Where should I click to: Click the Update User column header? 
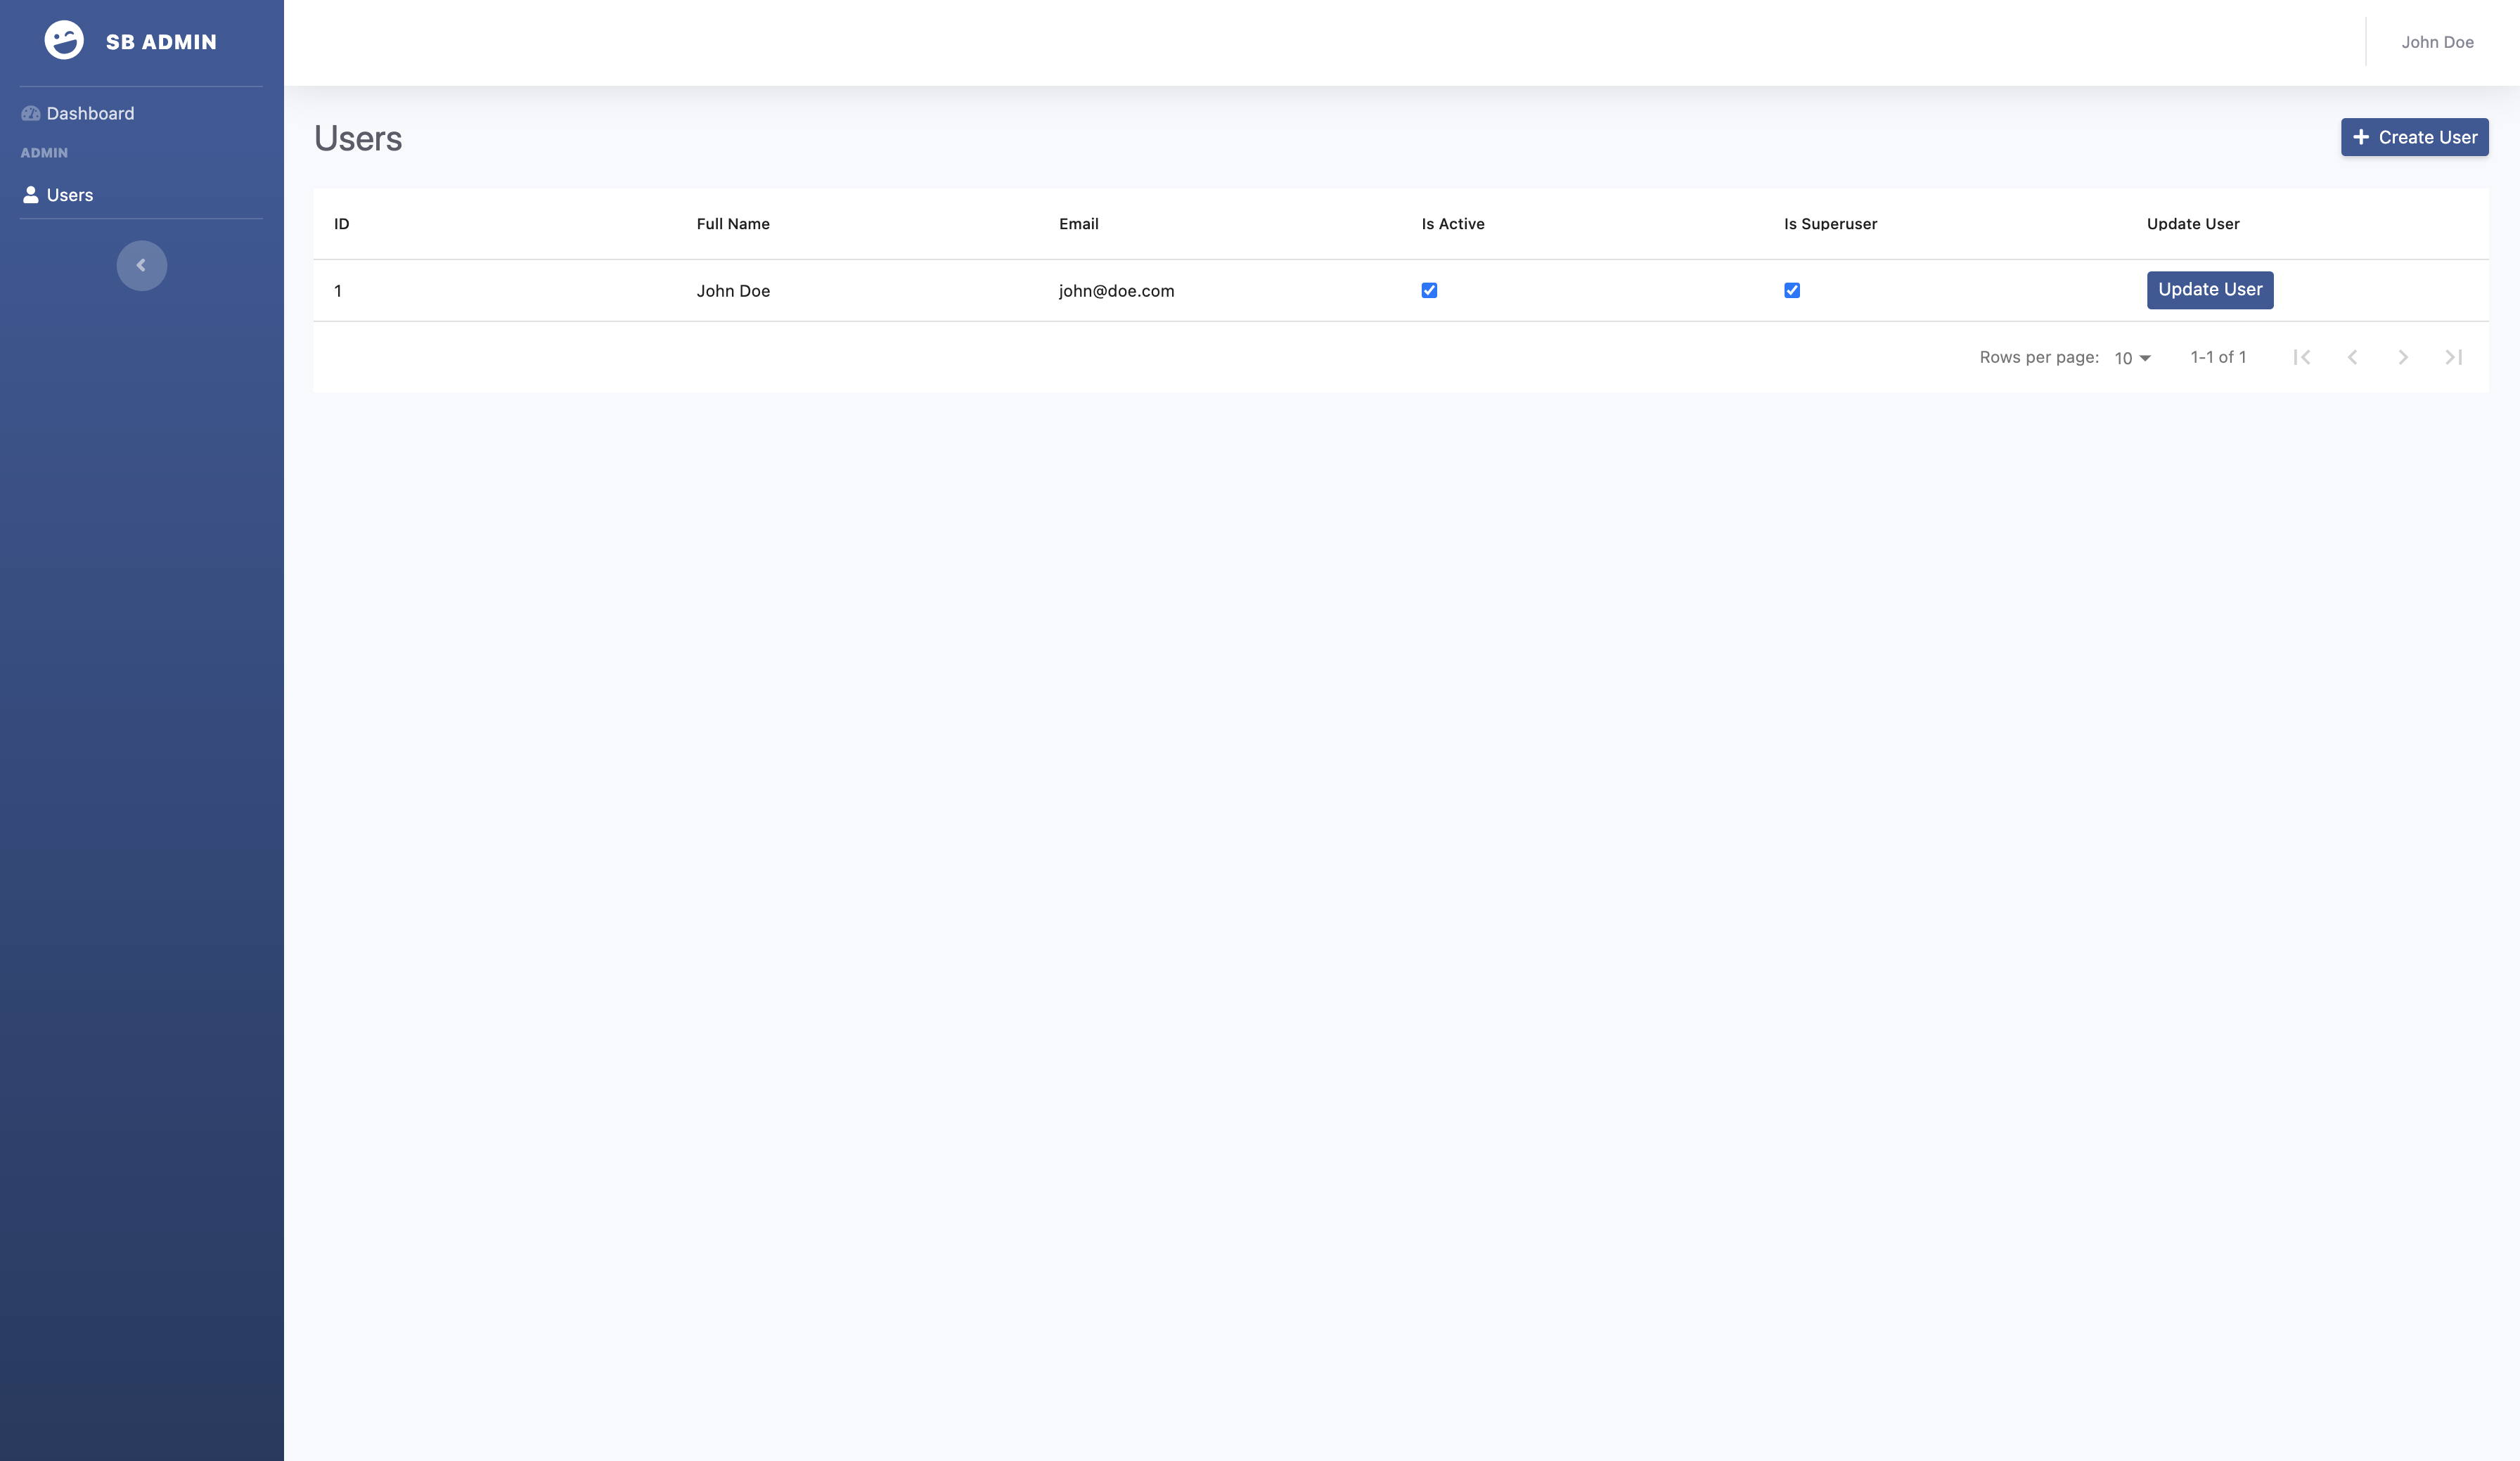(x=2193, y=224)
